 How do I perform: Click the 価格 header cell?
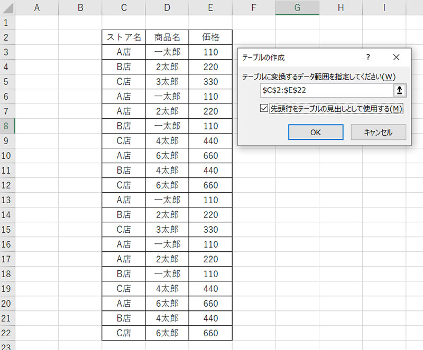pos(210,37)
